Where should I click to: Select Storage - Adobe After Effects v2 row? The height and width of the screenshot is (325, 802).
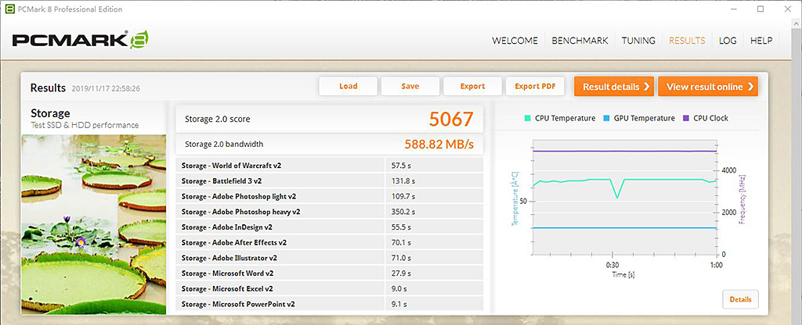pyautogui.click(x=330, y=242)
